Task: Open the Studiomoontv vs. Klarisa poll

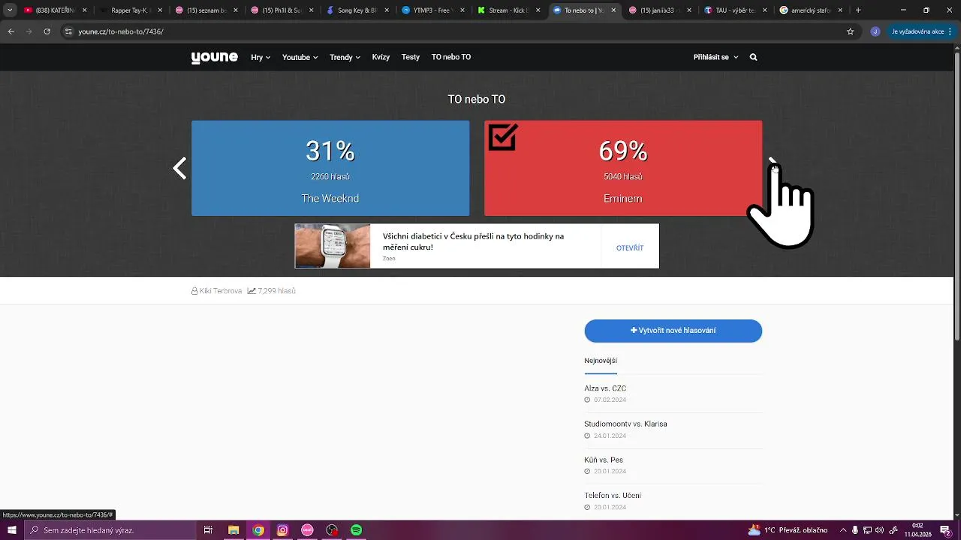Action: coord(625,424)
